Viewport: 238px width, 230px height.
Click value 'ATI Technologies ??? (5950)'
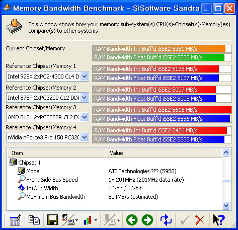142,171
